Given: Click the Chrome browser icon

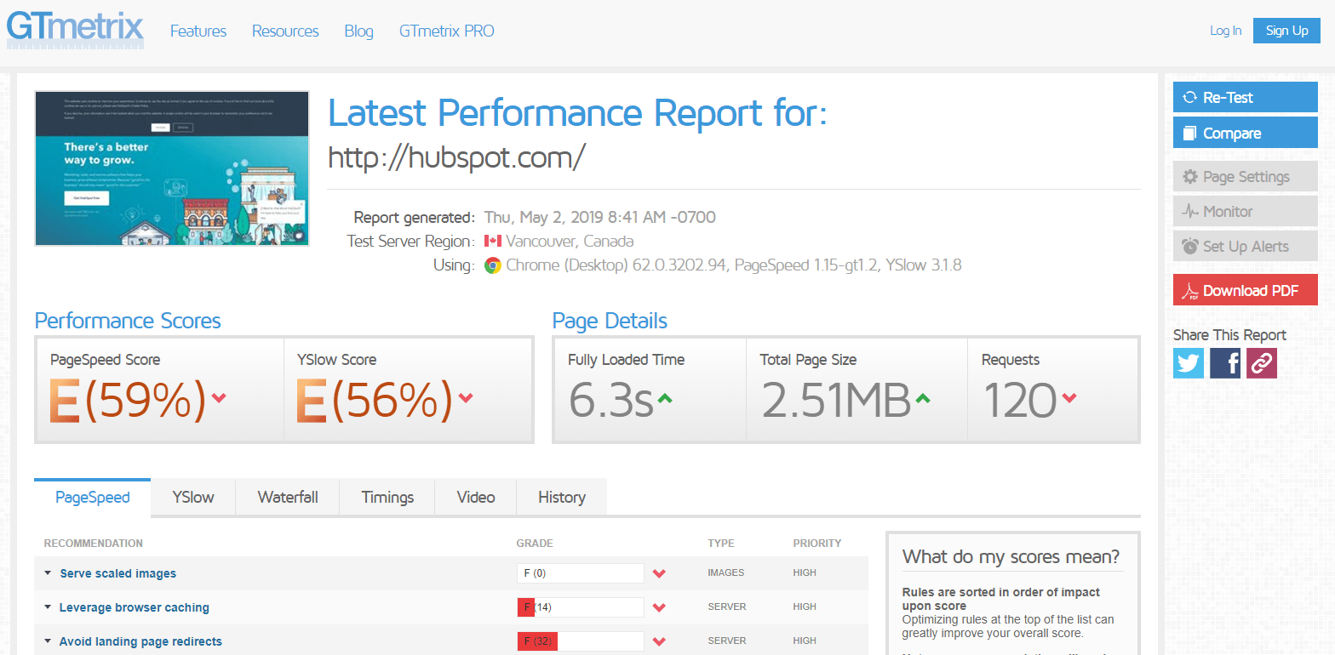Looking at the screenshot, I should click(492, 265).
